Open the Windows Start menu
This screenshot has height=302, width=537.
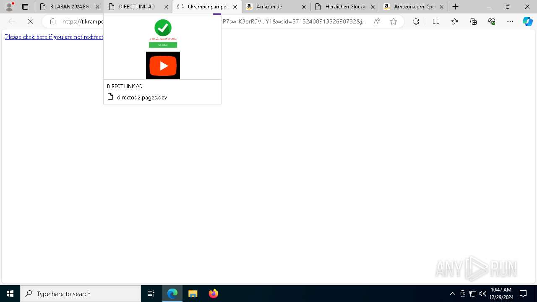[x=10, y=294]
